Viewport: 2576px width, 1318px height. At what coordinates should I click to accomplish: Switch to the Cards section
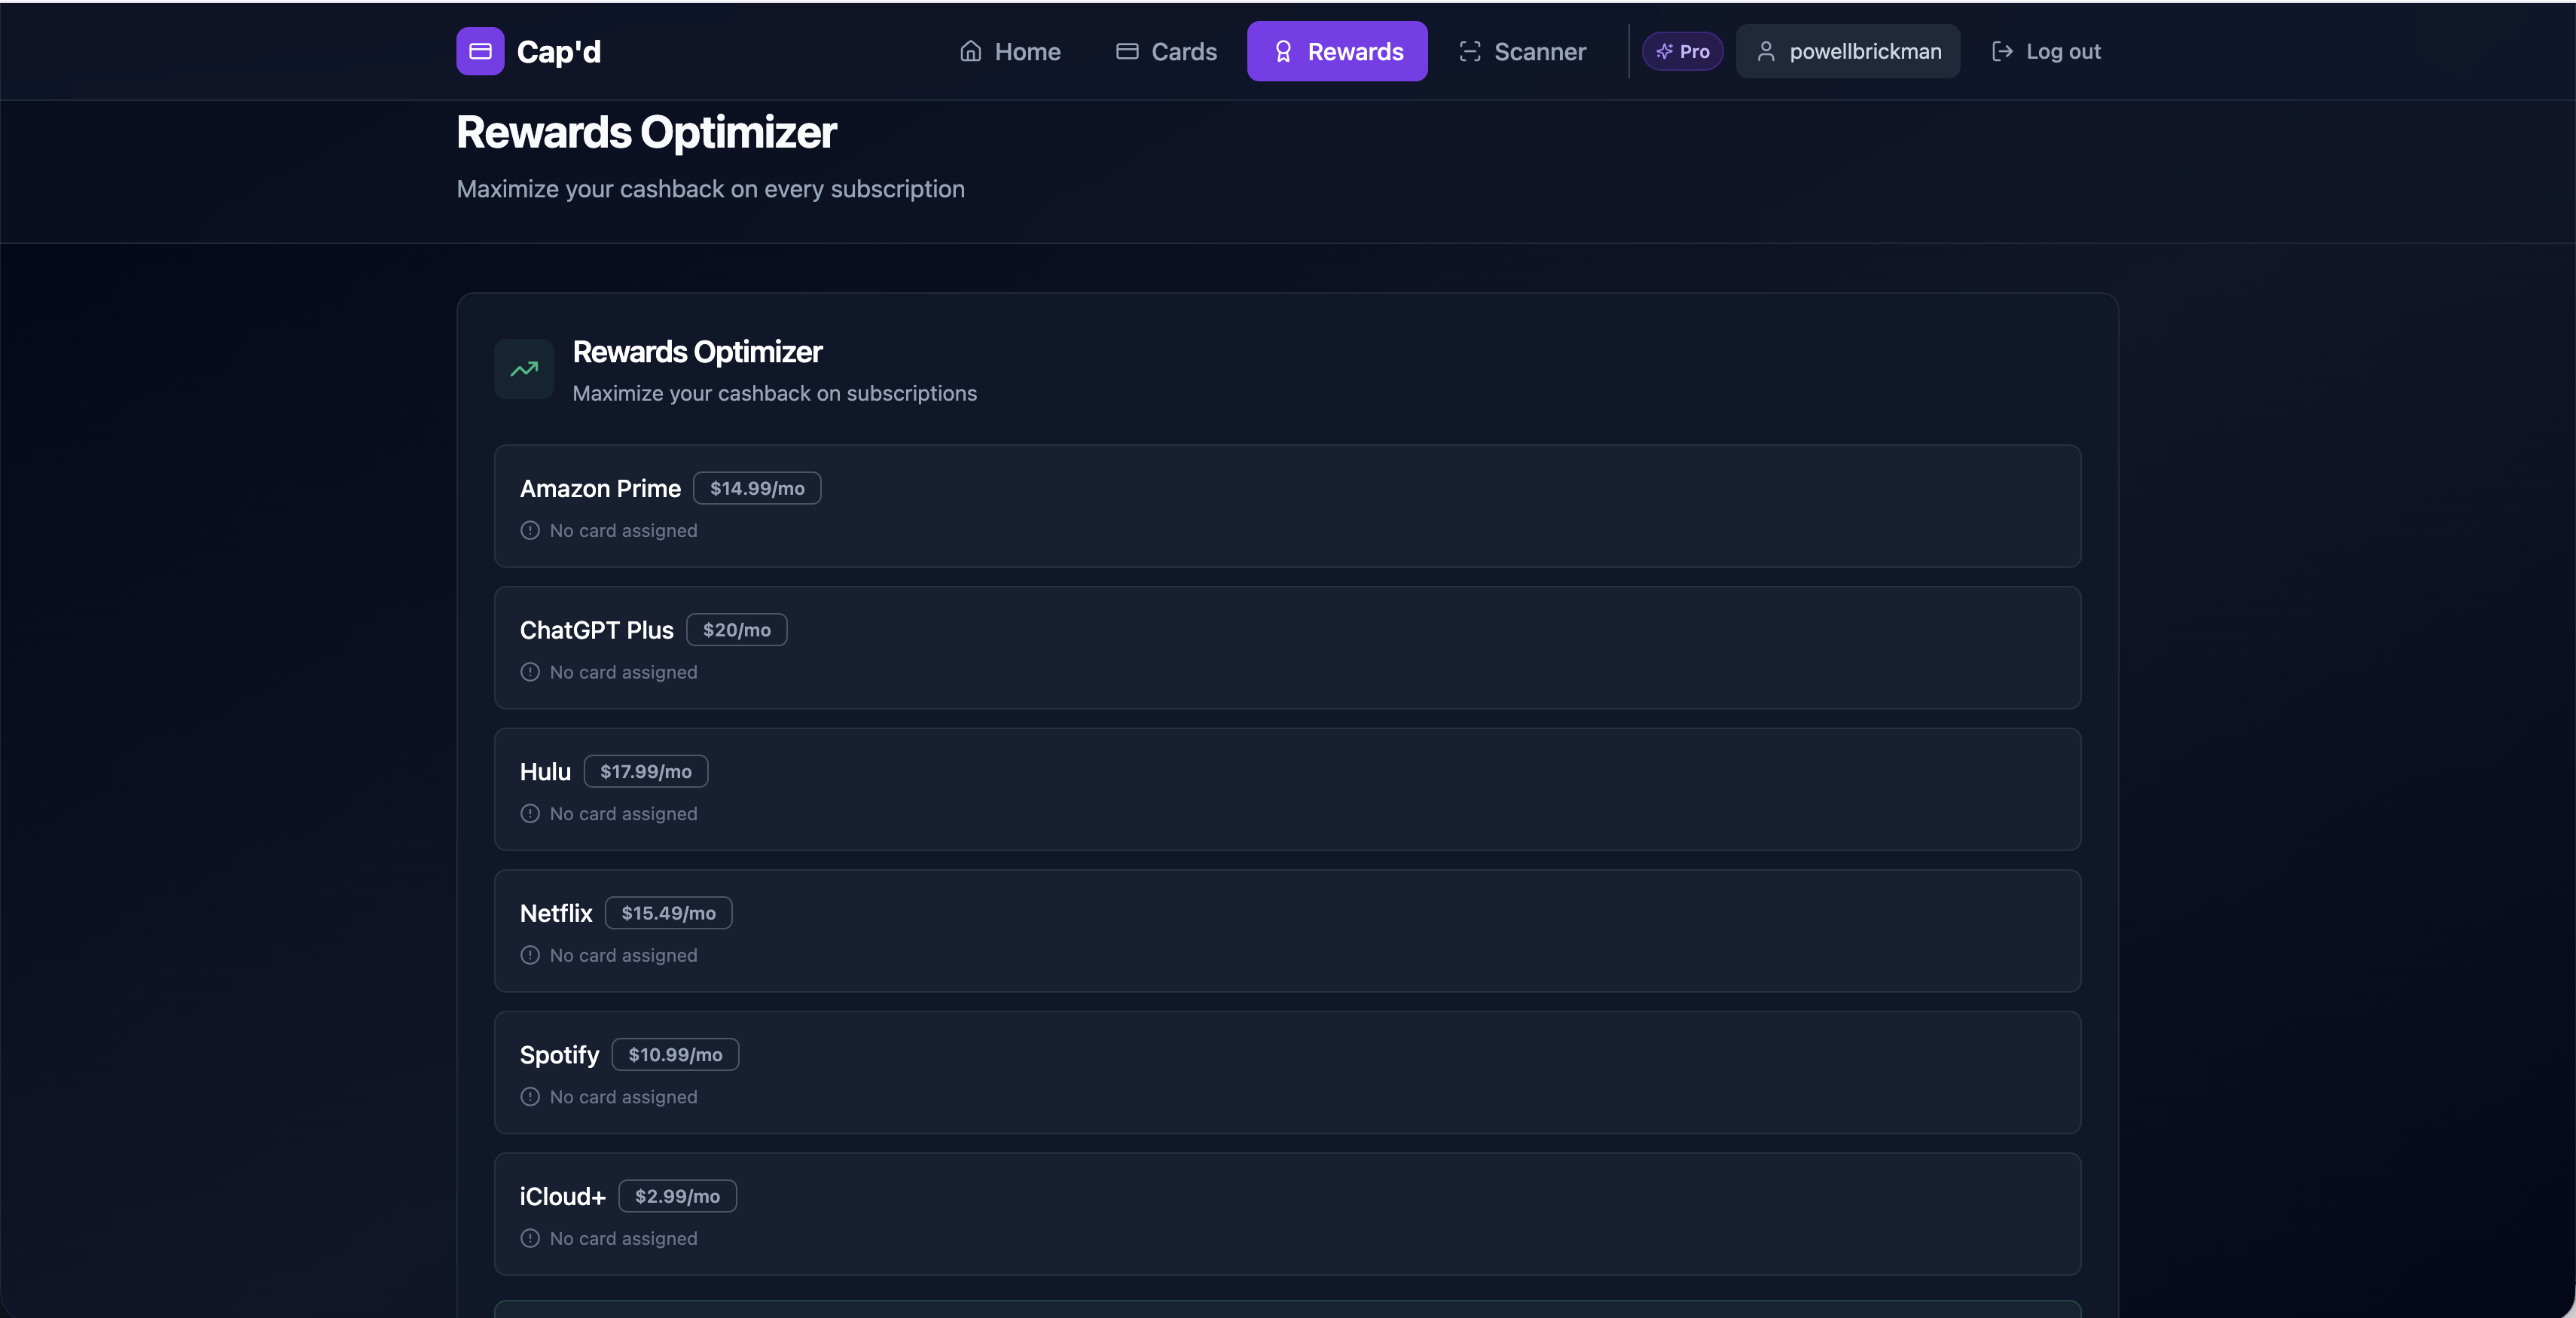[x=1166, y=51]
